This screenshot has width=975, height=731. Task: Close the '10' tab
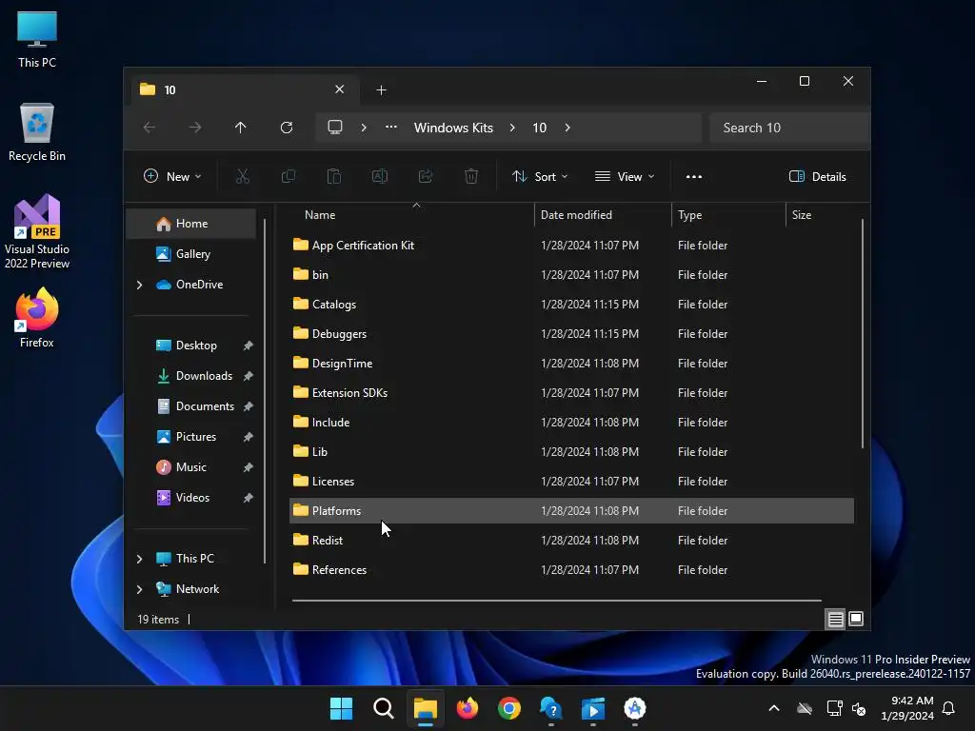coord(340,89)
